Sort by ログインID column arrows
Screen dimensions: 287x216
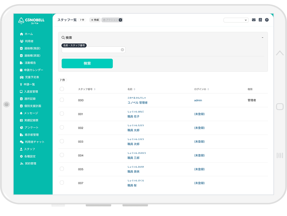click(208, 89)
